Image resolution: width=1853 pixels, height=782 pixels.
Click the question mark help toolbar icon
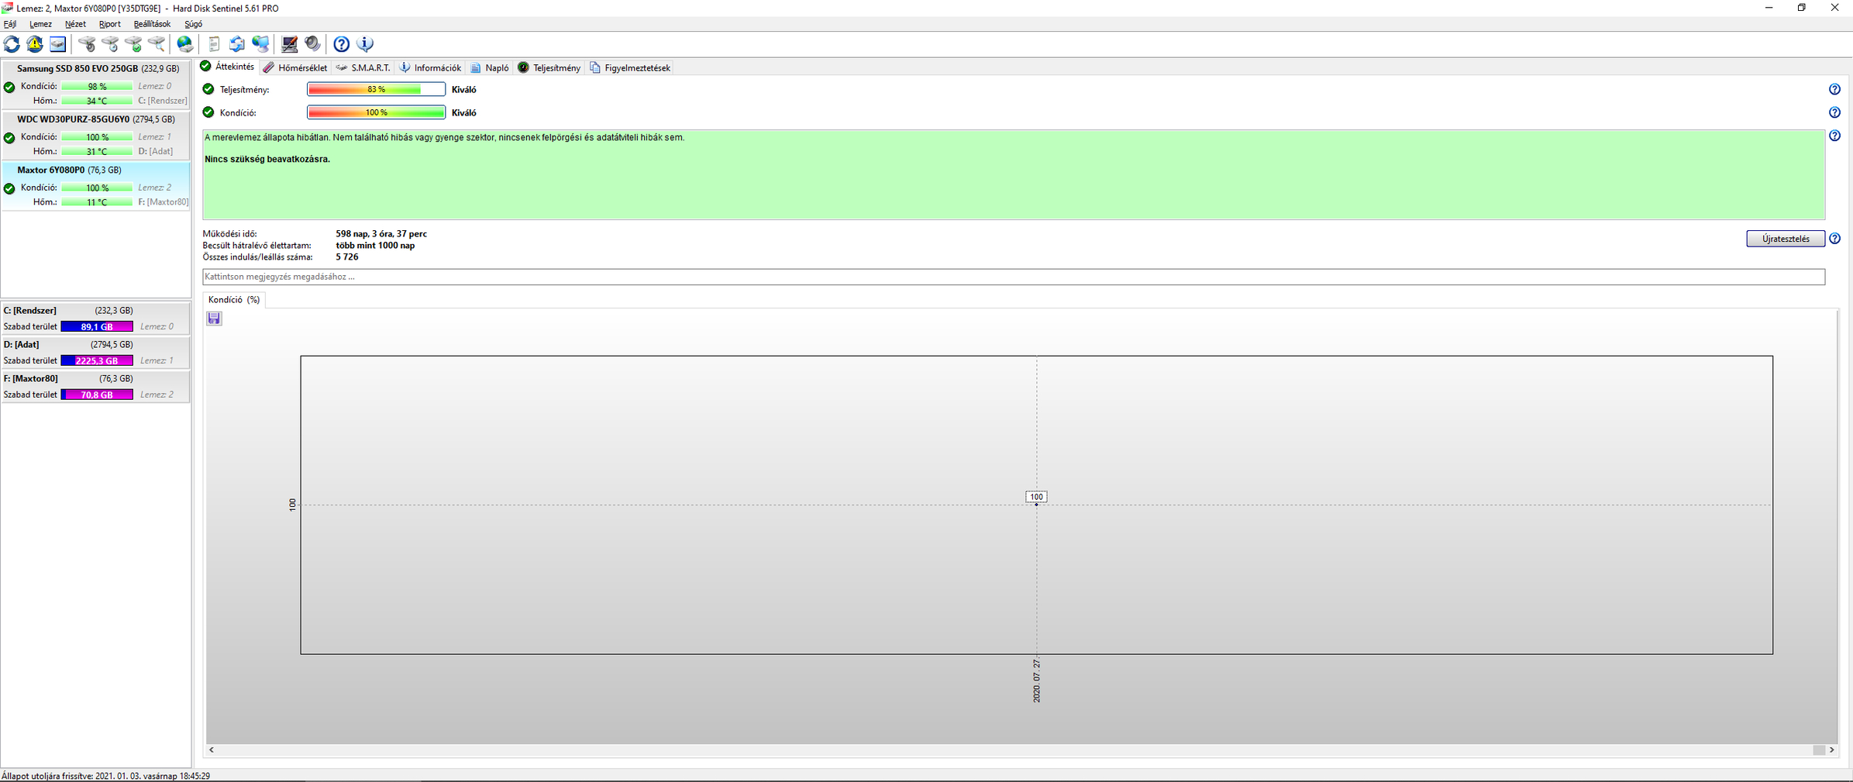[341, 44]
